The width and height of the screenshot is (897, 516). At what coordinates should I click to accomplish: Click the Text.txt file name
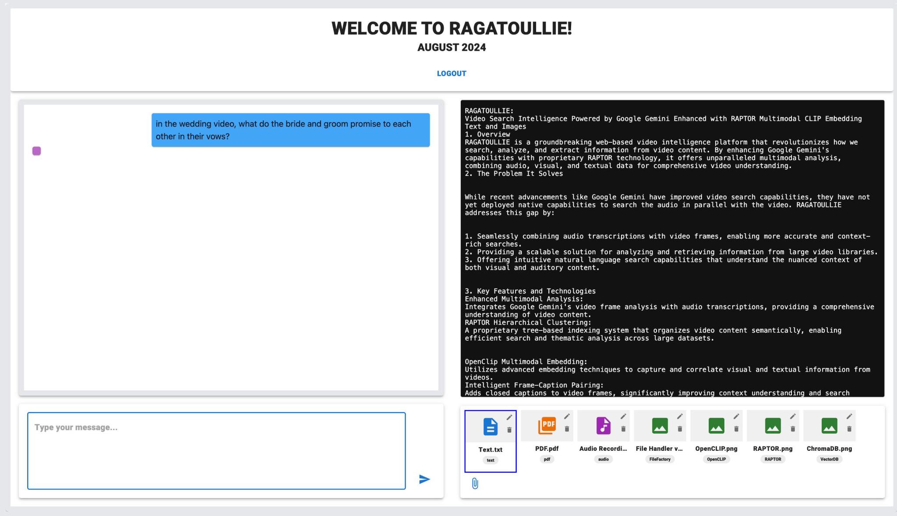click(x=490, y=450)
